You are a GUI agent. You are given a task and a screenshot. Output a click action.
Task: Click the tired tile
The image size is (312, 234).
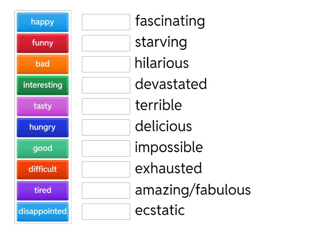coord(42,190)
